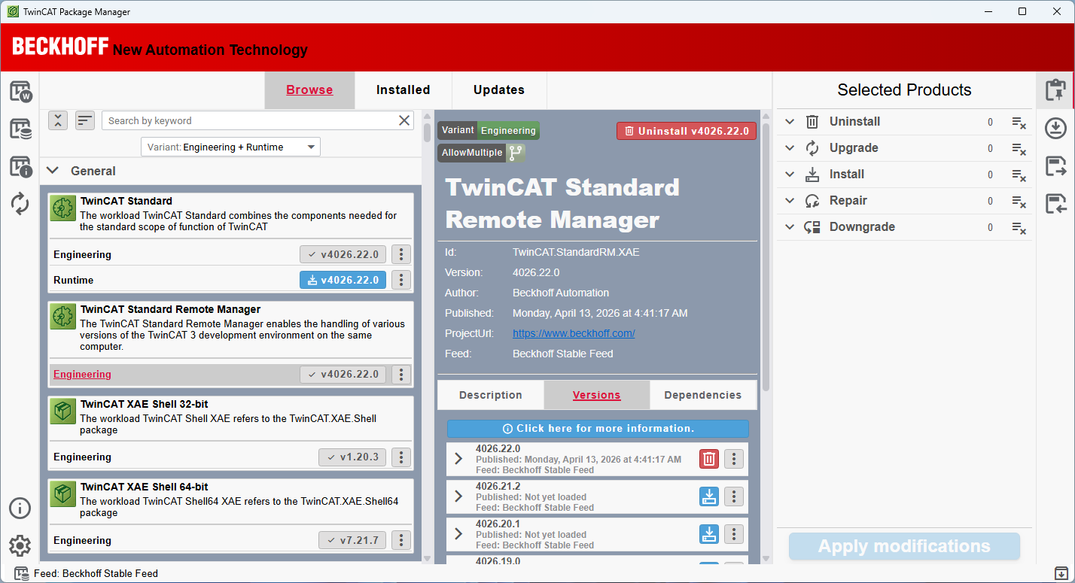Expand version 4026.20.1 details
The image size is (1075, 583).
[458, 534]
